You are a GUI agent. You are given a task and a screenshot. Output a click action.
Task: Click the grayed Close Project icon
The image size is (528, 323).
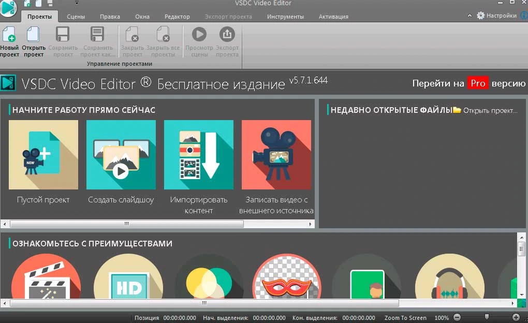132,34
